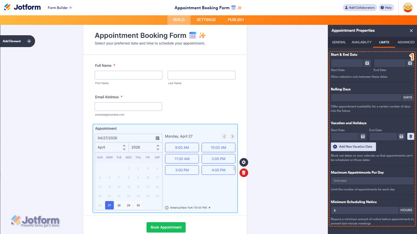Click the Add Element plus icon
417x234 pixels.
(x=29, y=41)
